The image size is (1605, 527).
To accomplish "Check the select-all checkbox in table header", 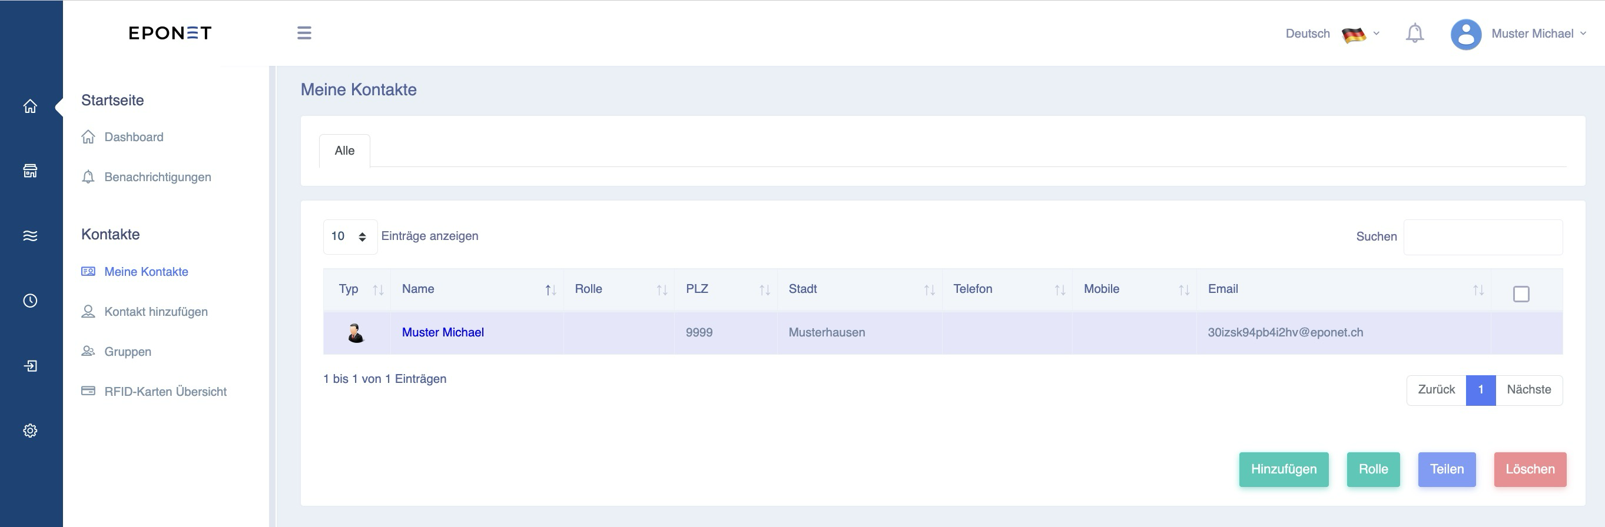I will point(1521,293).
